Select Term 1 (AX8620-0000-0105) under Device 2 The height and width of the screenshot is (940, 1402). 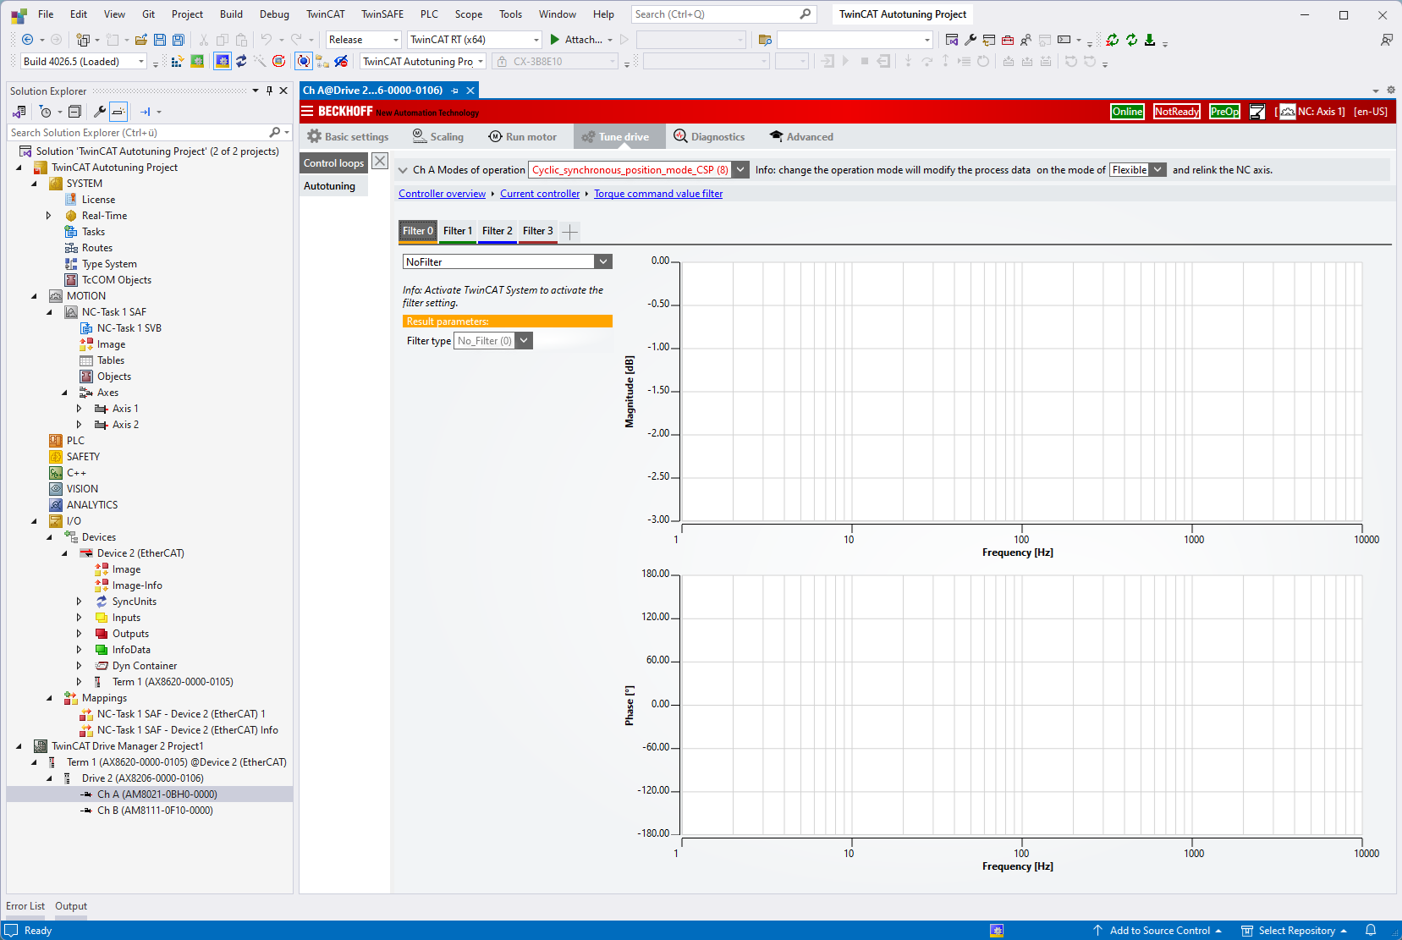(x=173, y=682)
